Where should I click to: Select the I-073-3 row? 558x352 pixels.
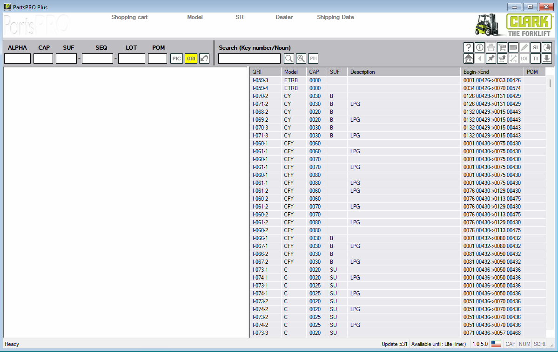coord(397,333)
